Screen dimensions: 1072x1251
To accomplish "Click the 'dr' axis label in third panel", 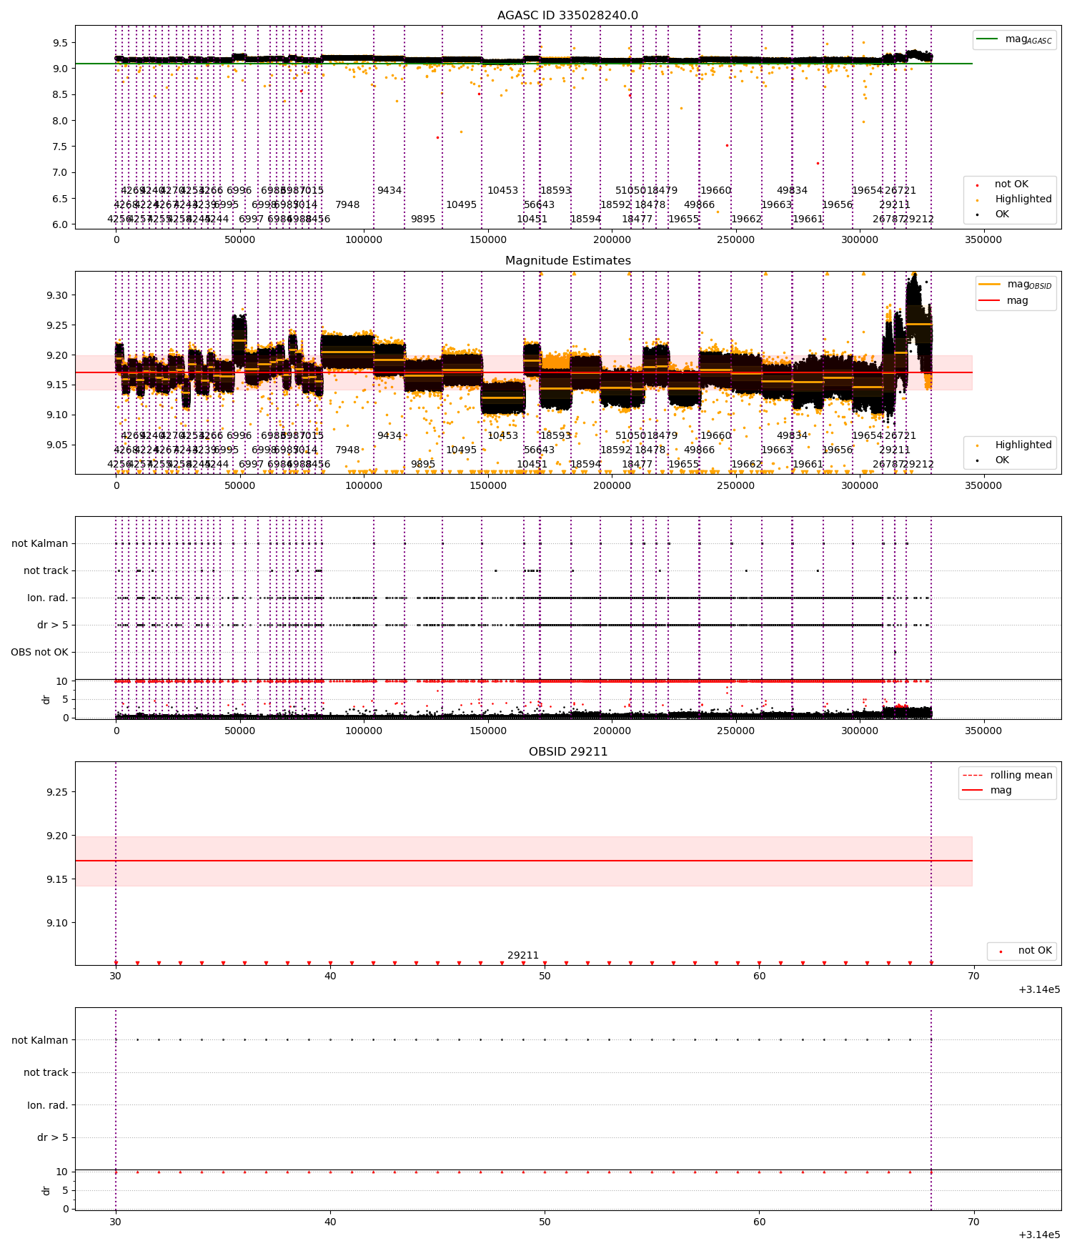I will 46,699.
